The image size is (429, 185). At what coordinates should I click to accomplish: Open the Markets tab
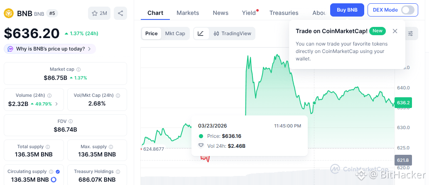(x=188, y=13)
